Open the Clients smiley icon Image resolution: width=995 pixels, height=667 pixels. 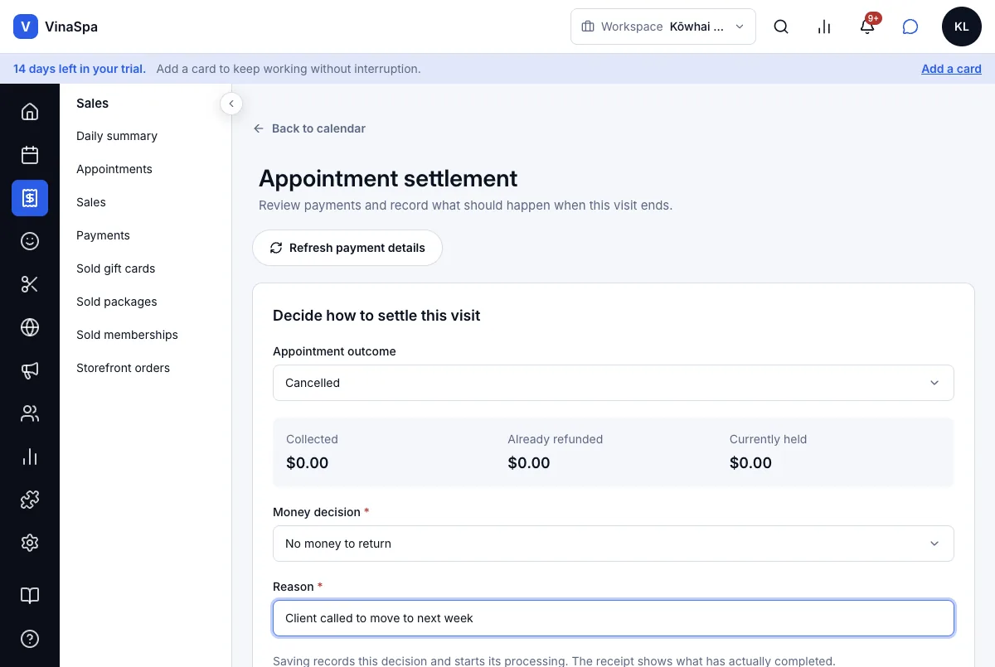coord(30,241)
